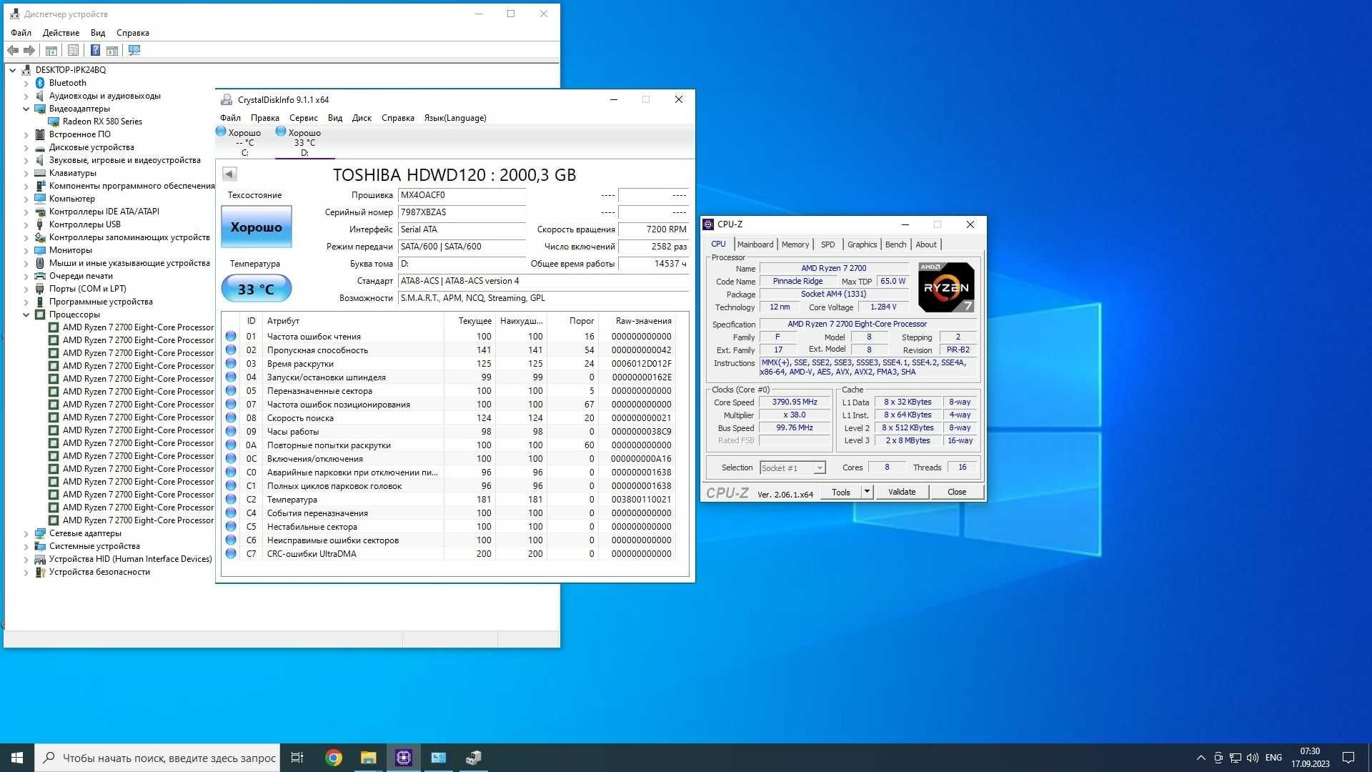Launch Google Chrome from the taskbar
Image resolution: width=1372 pixels, height=772 pixels.
click(333, 758)
